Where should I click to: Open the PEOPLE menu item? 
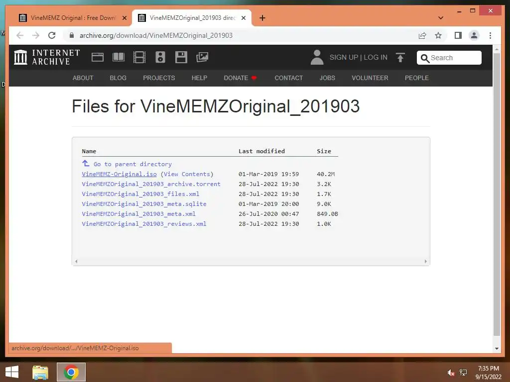[417, 78]
